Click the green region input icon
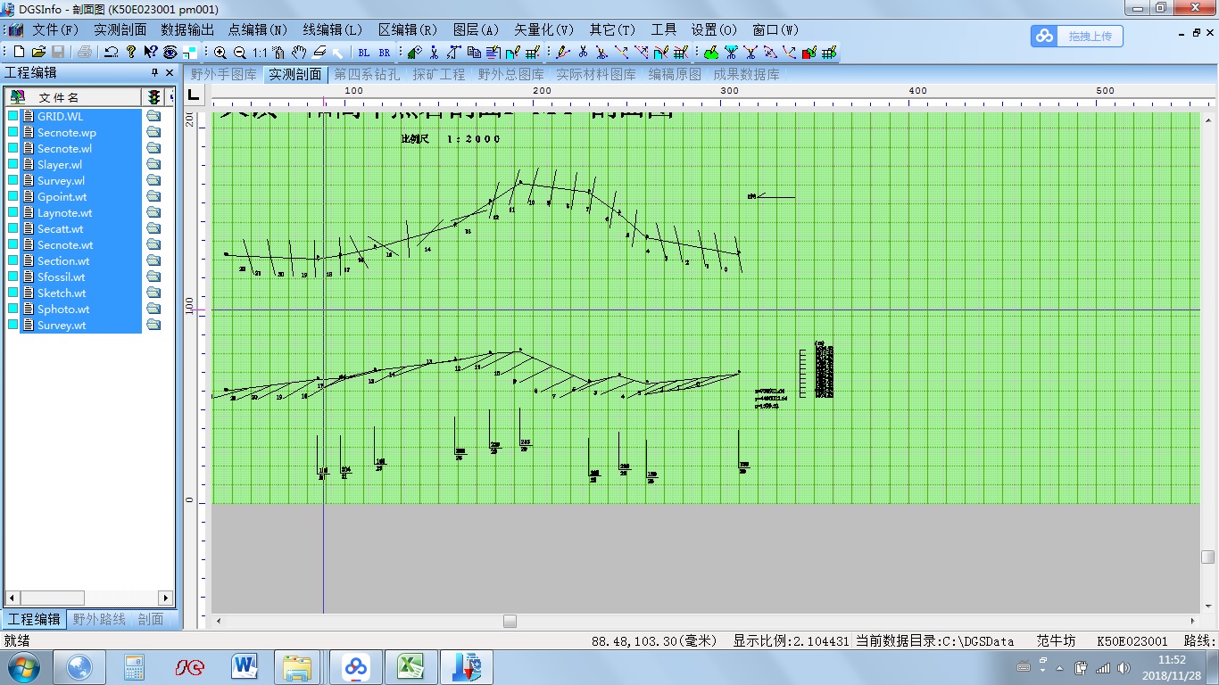 (x=711, y=52)
